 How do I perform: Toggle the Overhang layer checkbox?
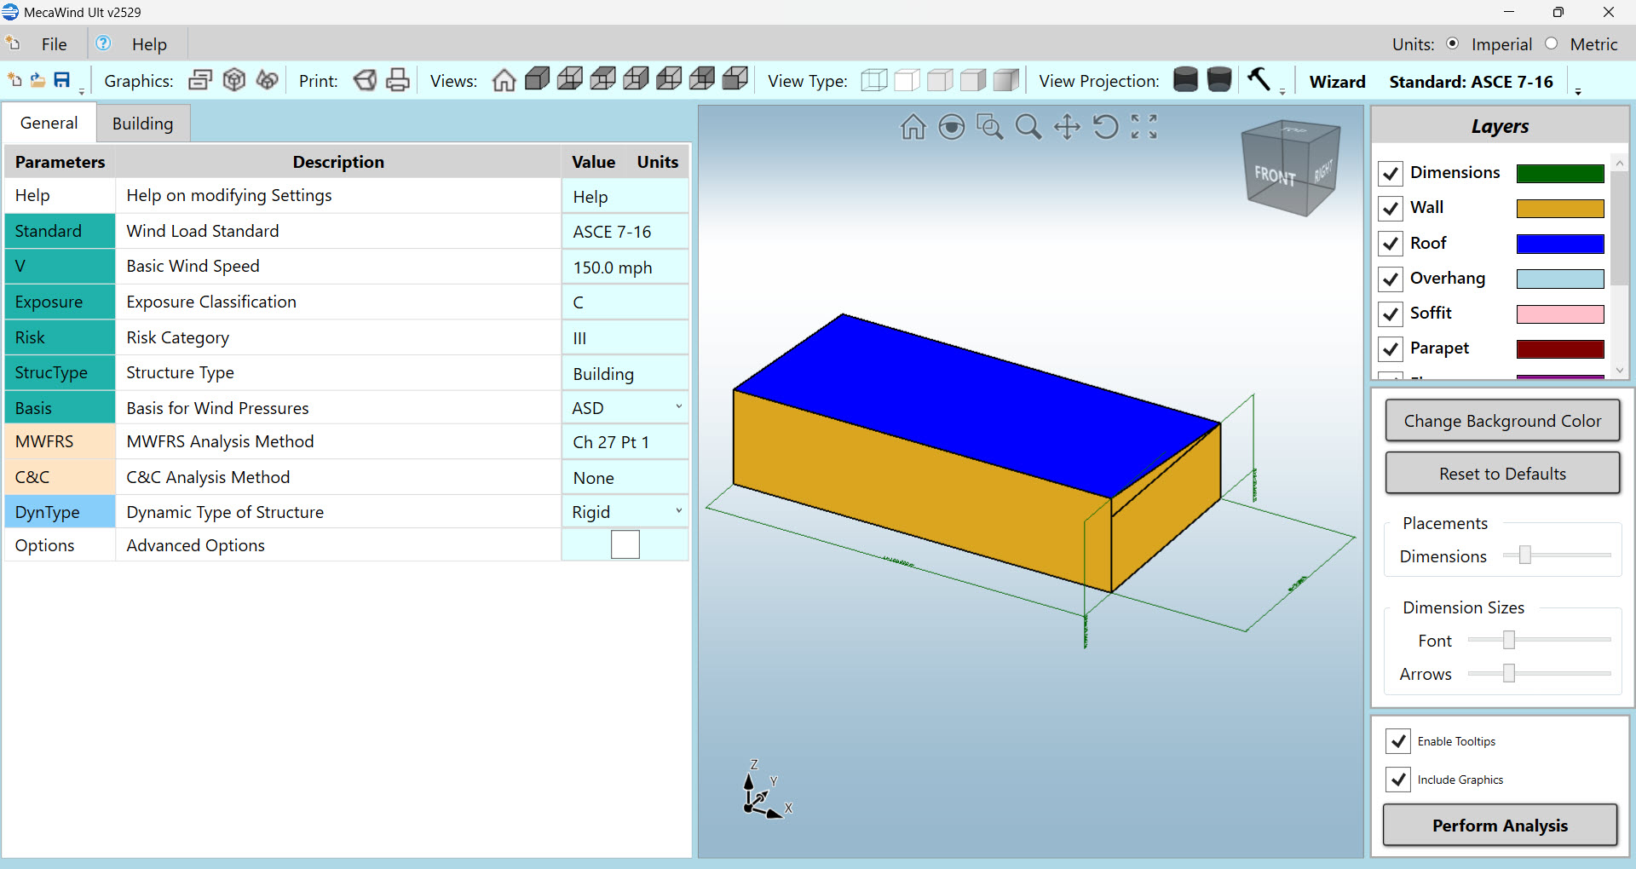click(x=1391, y=279)
